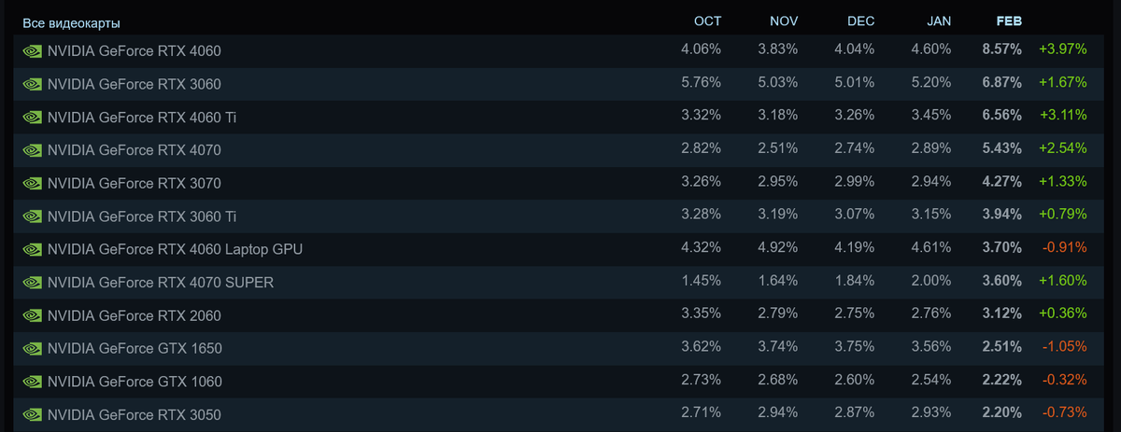Click the NVIDIA logo beside RTX 3050
The image size is (1121, 432).
pos(33,414)
